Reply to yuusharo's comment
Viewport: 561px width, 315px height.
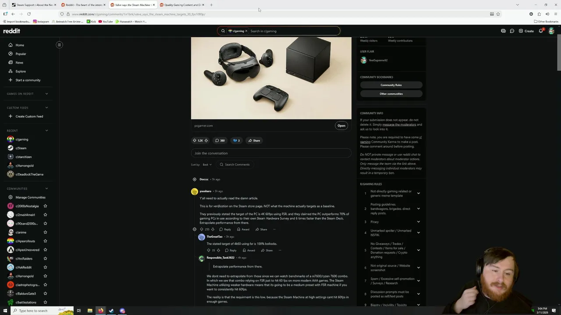point(225,229)
